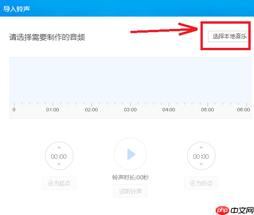This screenshot has height=215, width=254.
Task: Decrease end time with down arrow
Action: pos(201,164)
